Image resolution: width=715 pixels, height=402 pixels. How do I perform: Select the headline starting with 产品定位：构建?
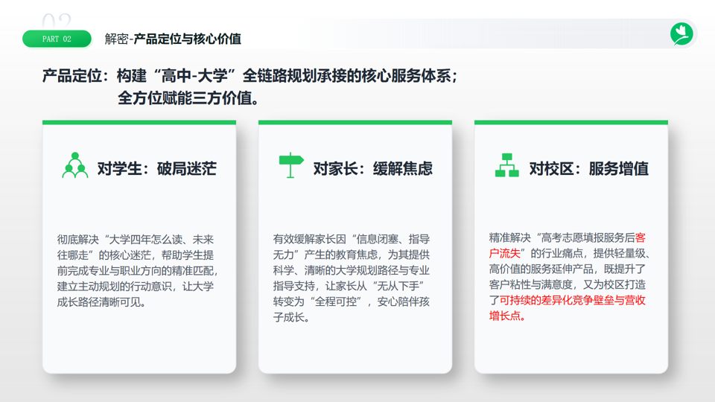tap(250, 76)
